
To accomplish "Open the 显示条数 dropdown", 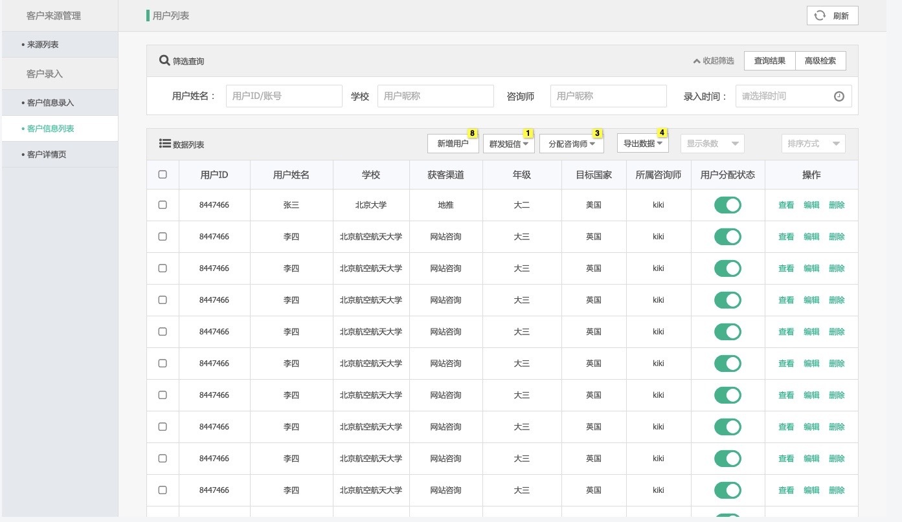I will click(712, 144).
